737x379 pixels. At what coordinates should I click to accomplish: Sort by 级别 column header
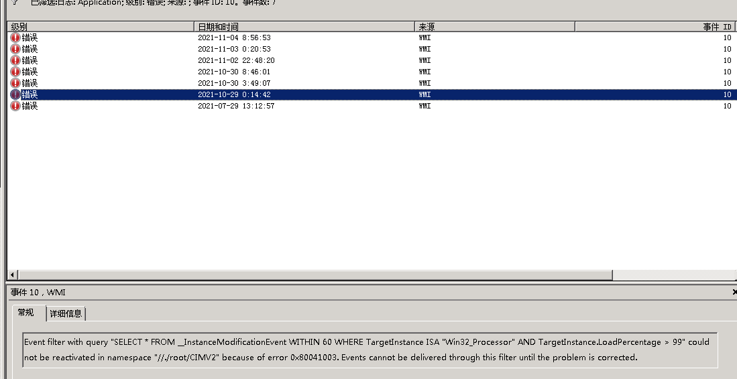tap(101, 27)
